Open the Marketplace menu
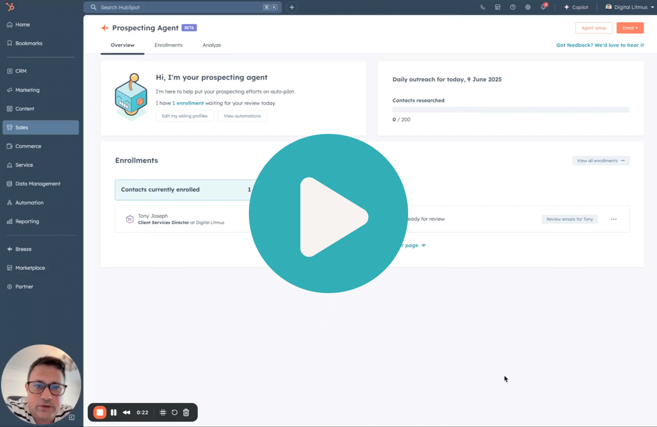The height and width of the screenshot is (427, 657). click(x=26, y=268)
